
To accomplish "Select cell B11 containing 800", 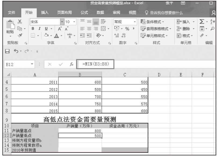I will pyautogui.click(x=80, y=131).
